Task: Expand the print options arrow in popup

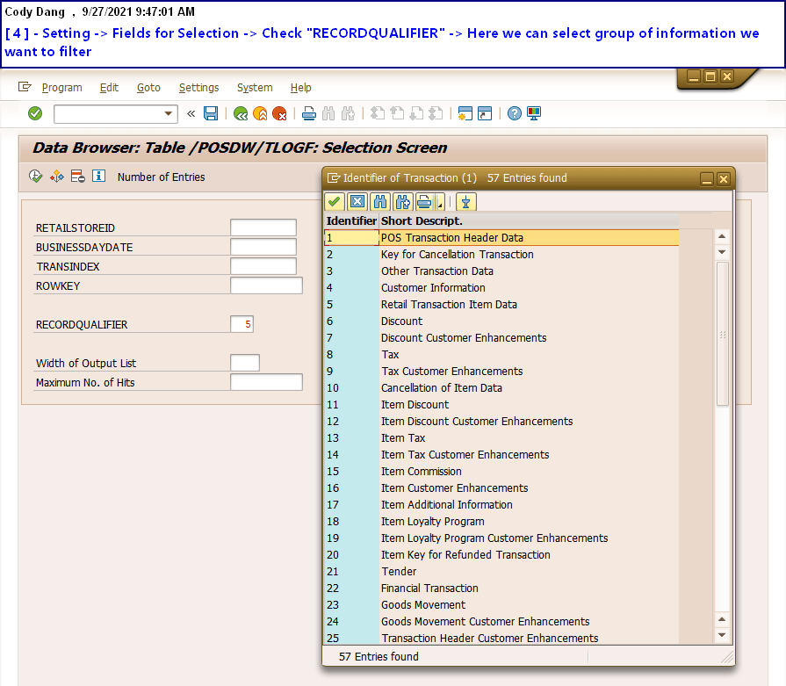Action: click(439, 204)
